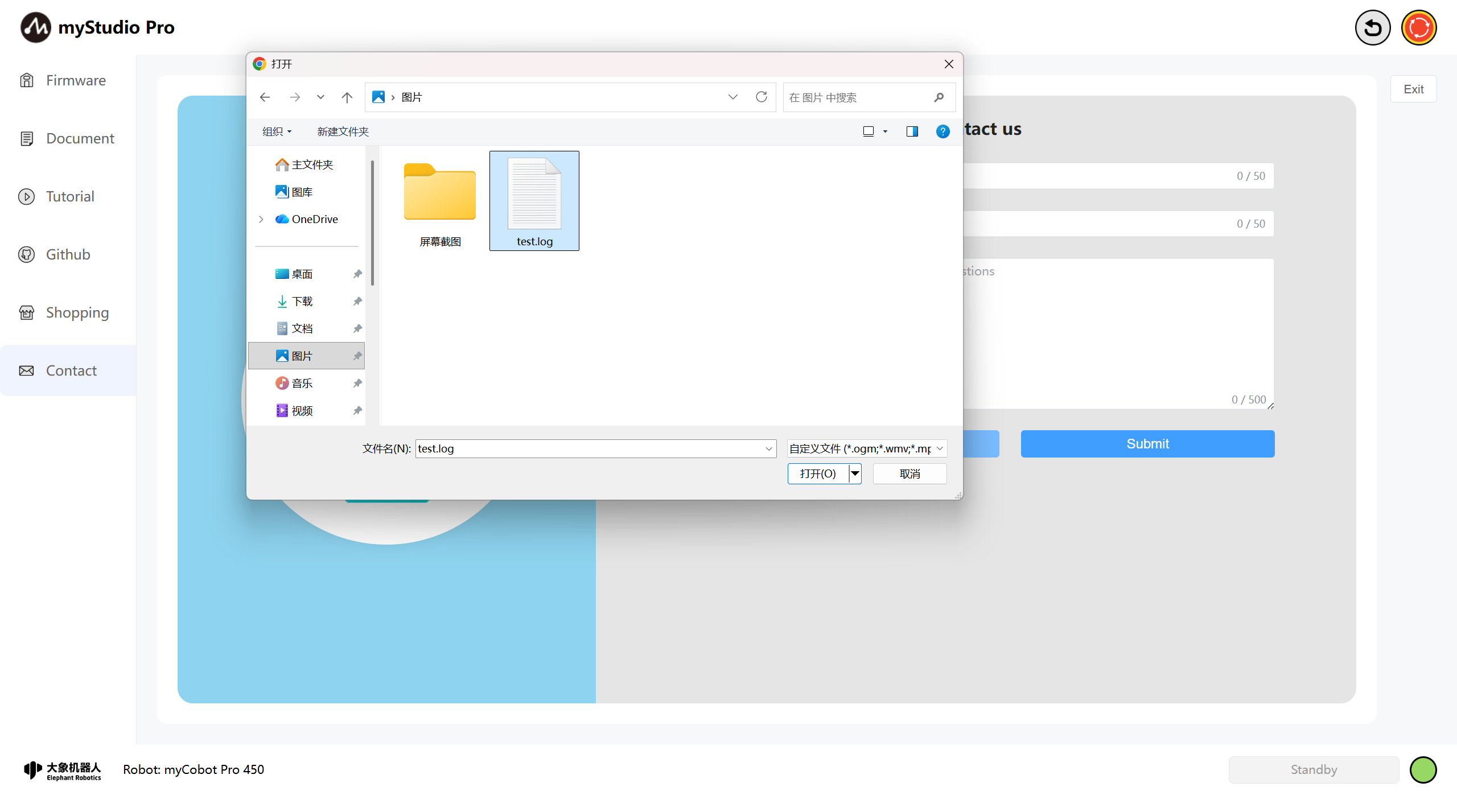Select 桌面 desktop in navigation pane
The height and width of the screenshot is (795, 1457).
[302, 274]
